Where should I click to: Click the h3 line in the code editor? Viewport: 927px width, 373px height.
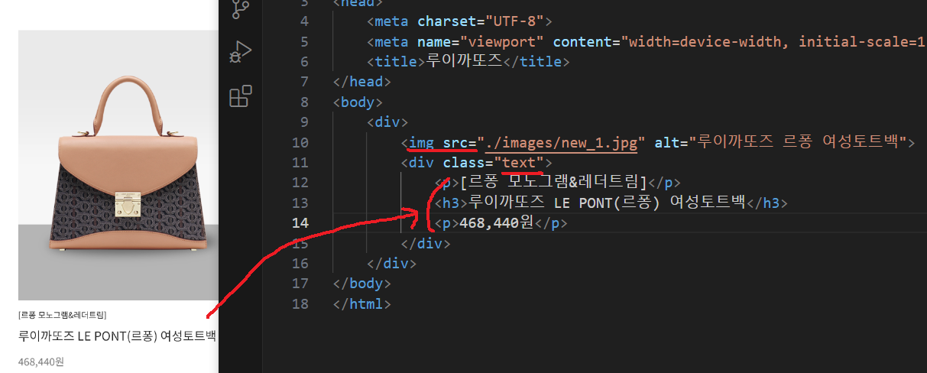tap(611, 203)
